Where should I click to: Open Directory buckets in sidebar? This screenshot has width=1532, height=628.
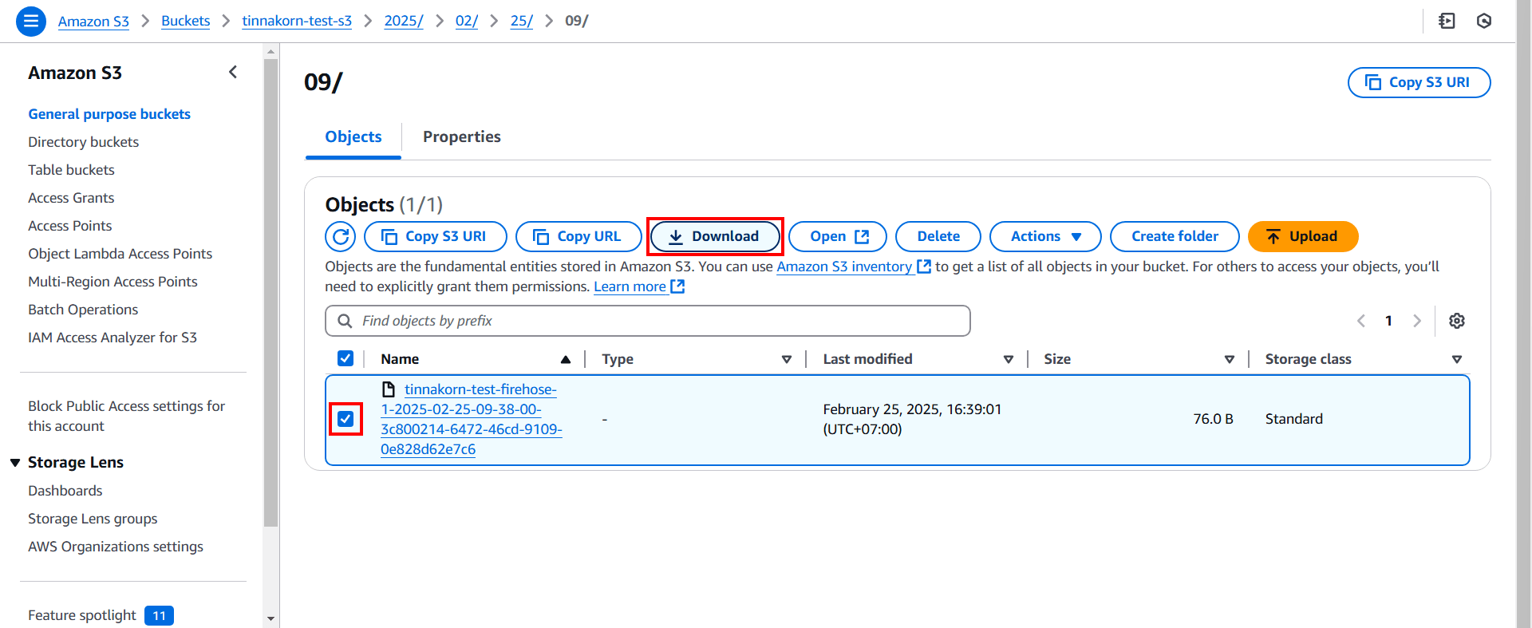point(84,142)
